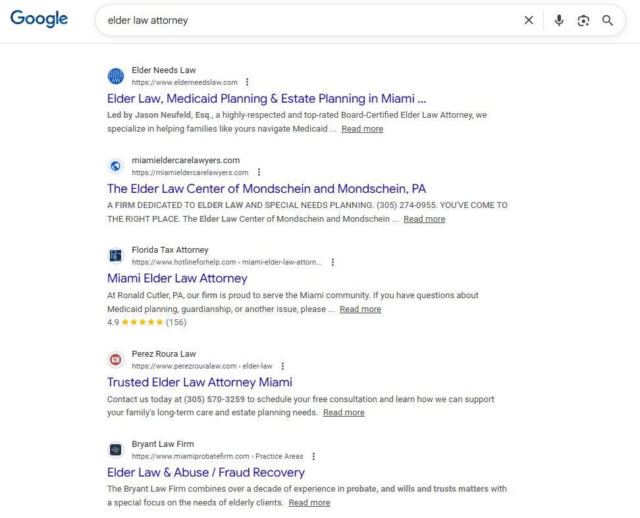Click the search input field
This screenshot has width=640, height=518.
pyautogui.click(x=309, y=20)
